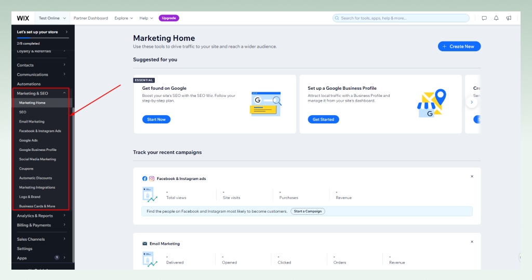
Task: Open Facebook & Instagram Ads in sidebar
Action: point(41,131)
